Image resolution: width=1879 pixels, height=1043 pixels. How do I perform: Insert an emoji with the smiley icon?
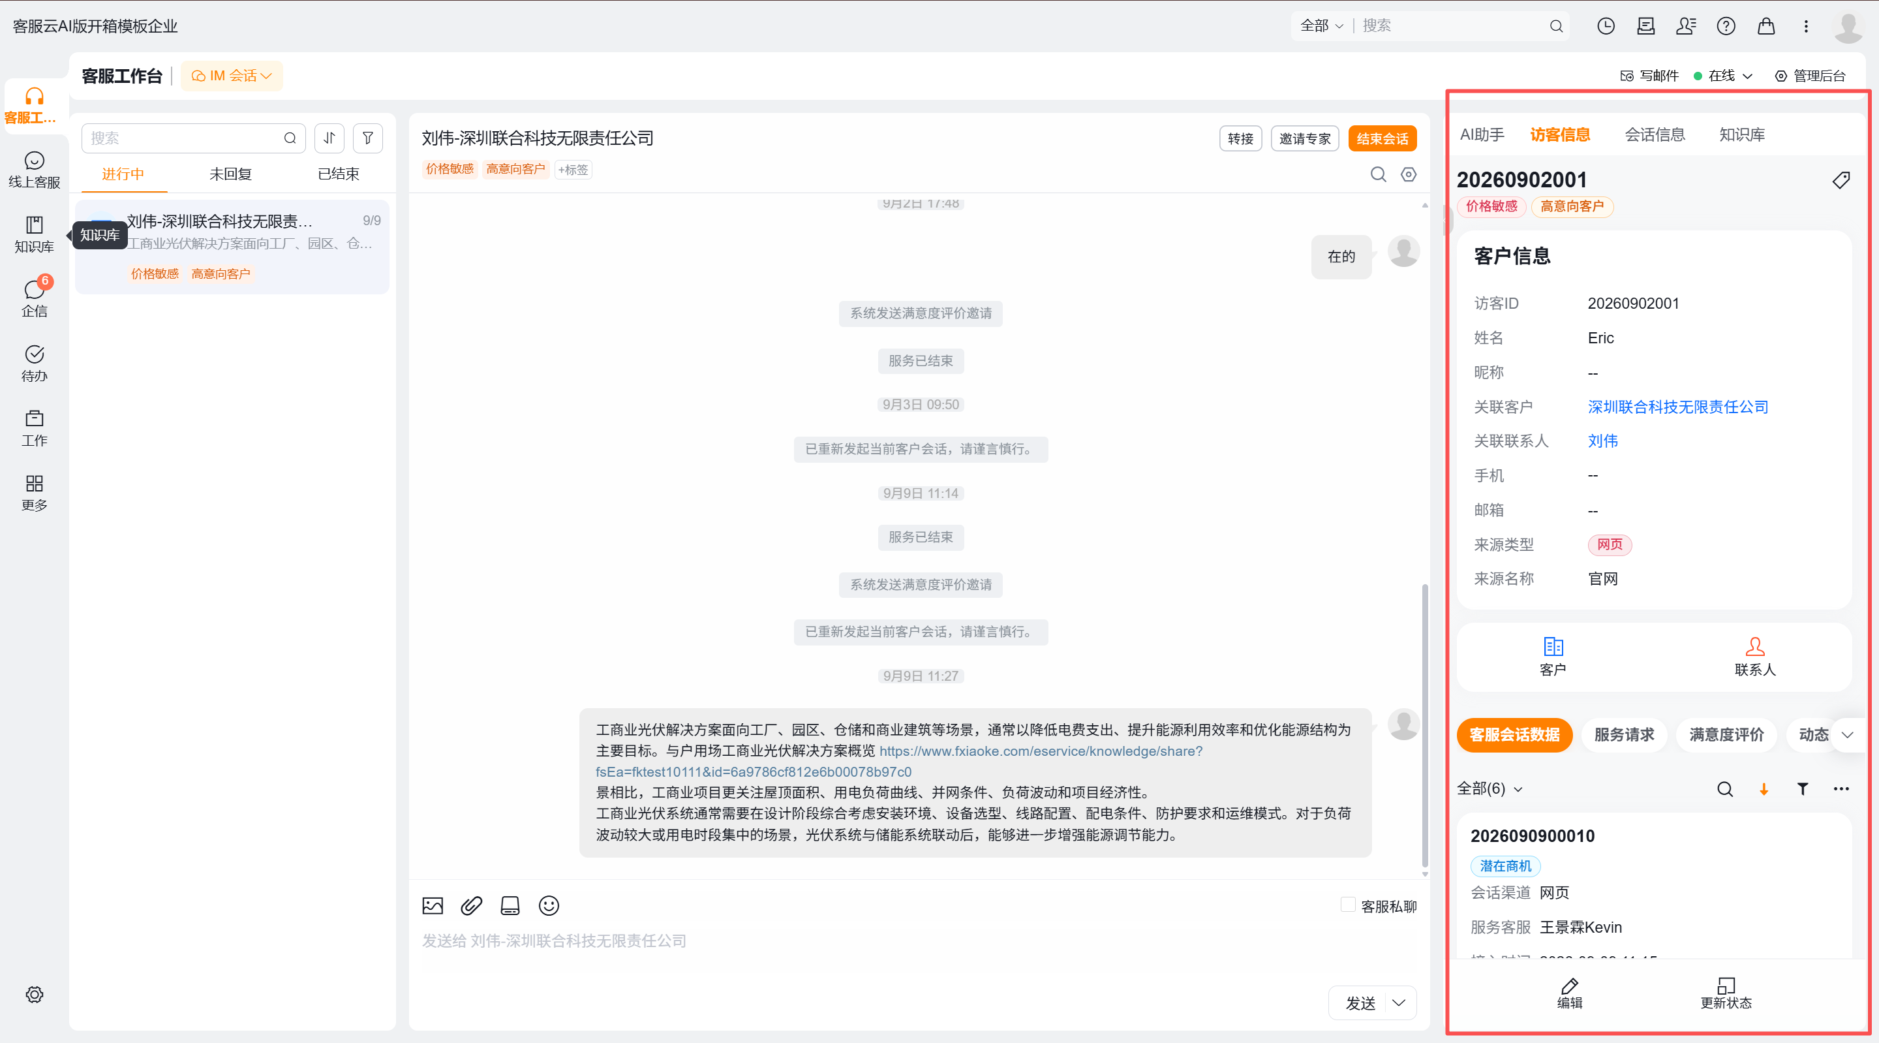[x=549, y=906]
